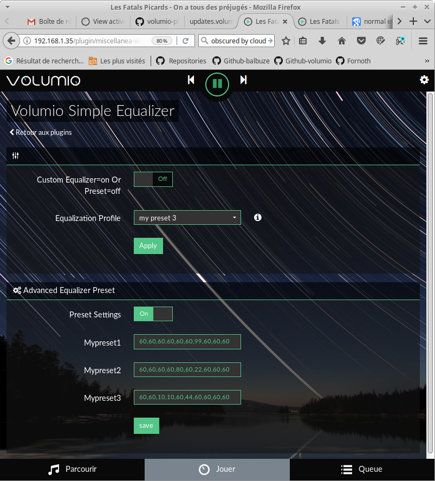This screenshot has height=481, width=435.
Task: Submit search with arrow in search box
Action: pos(270,41)
